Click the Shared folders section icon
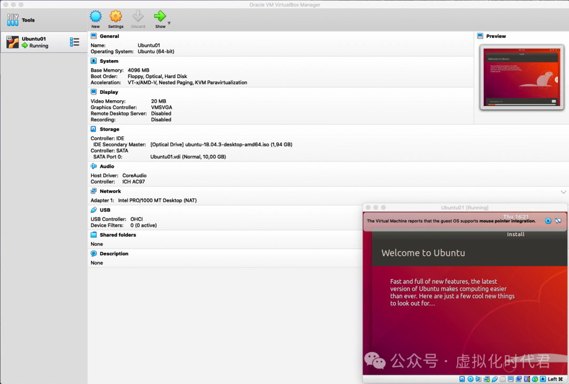Image resolution: width=569 pixels, height=384 pixels. pyautogui.click(x=94, y=235)
